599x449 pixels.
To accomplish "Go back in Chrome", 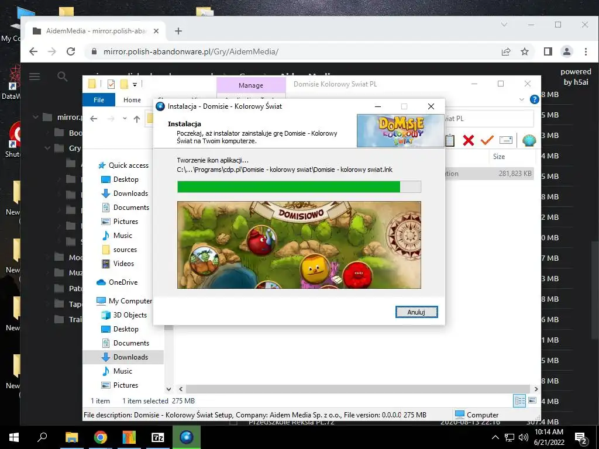I will click(33, 51).
